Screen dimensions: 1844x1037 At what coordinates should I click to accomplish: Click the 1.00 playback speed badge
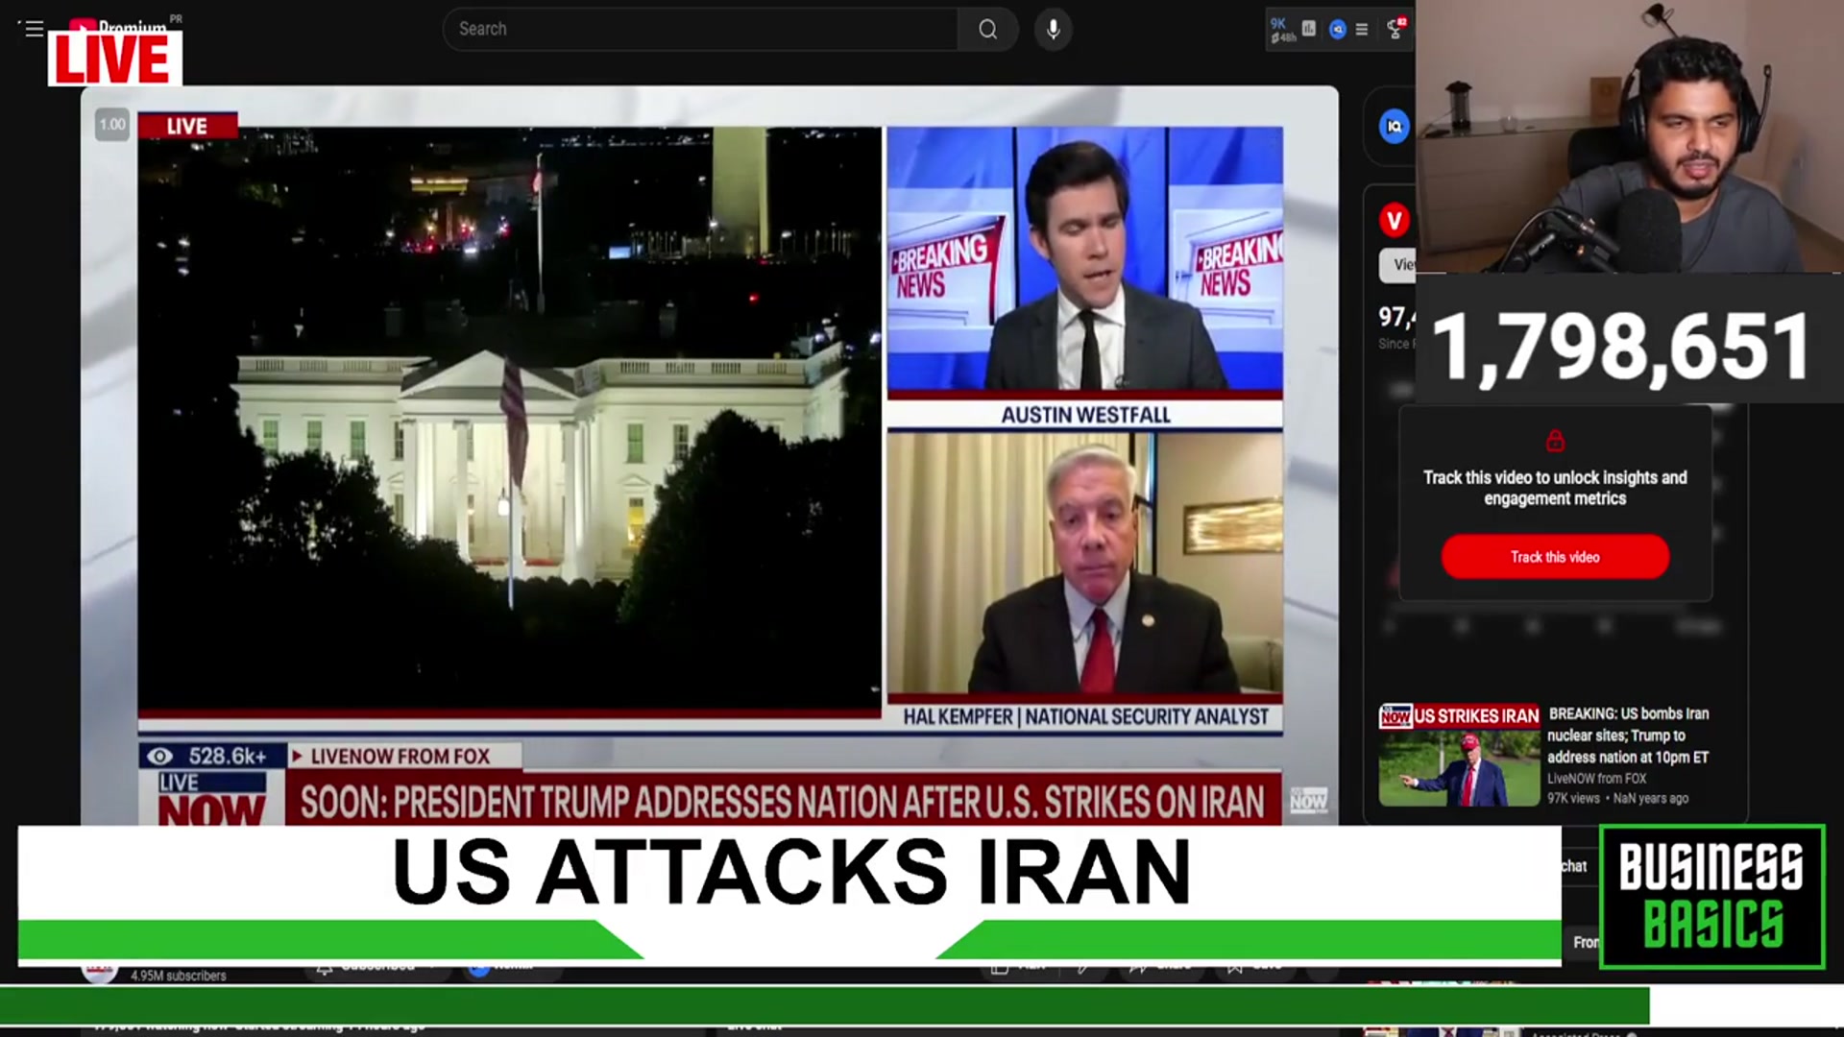pos(112,124)
